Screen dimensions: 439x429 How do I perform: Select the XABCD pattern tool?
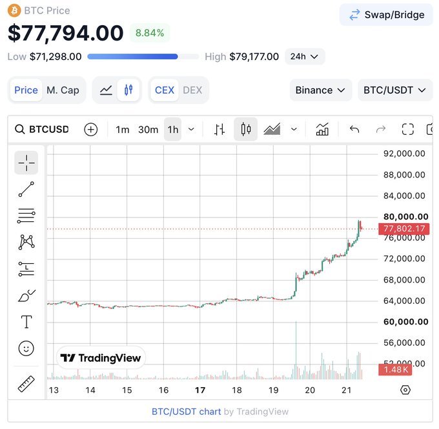coord(26,242)
